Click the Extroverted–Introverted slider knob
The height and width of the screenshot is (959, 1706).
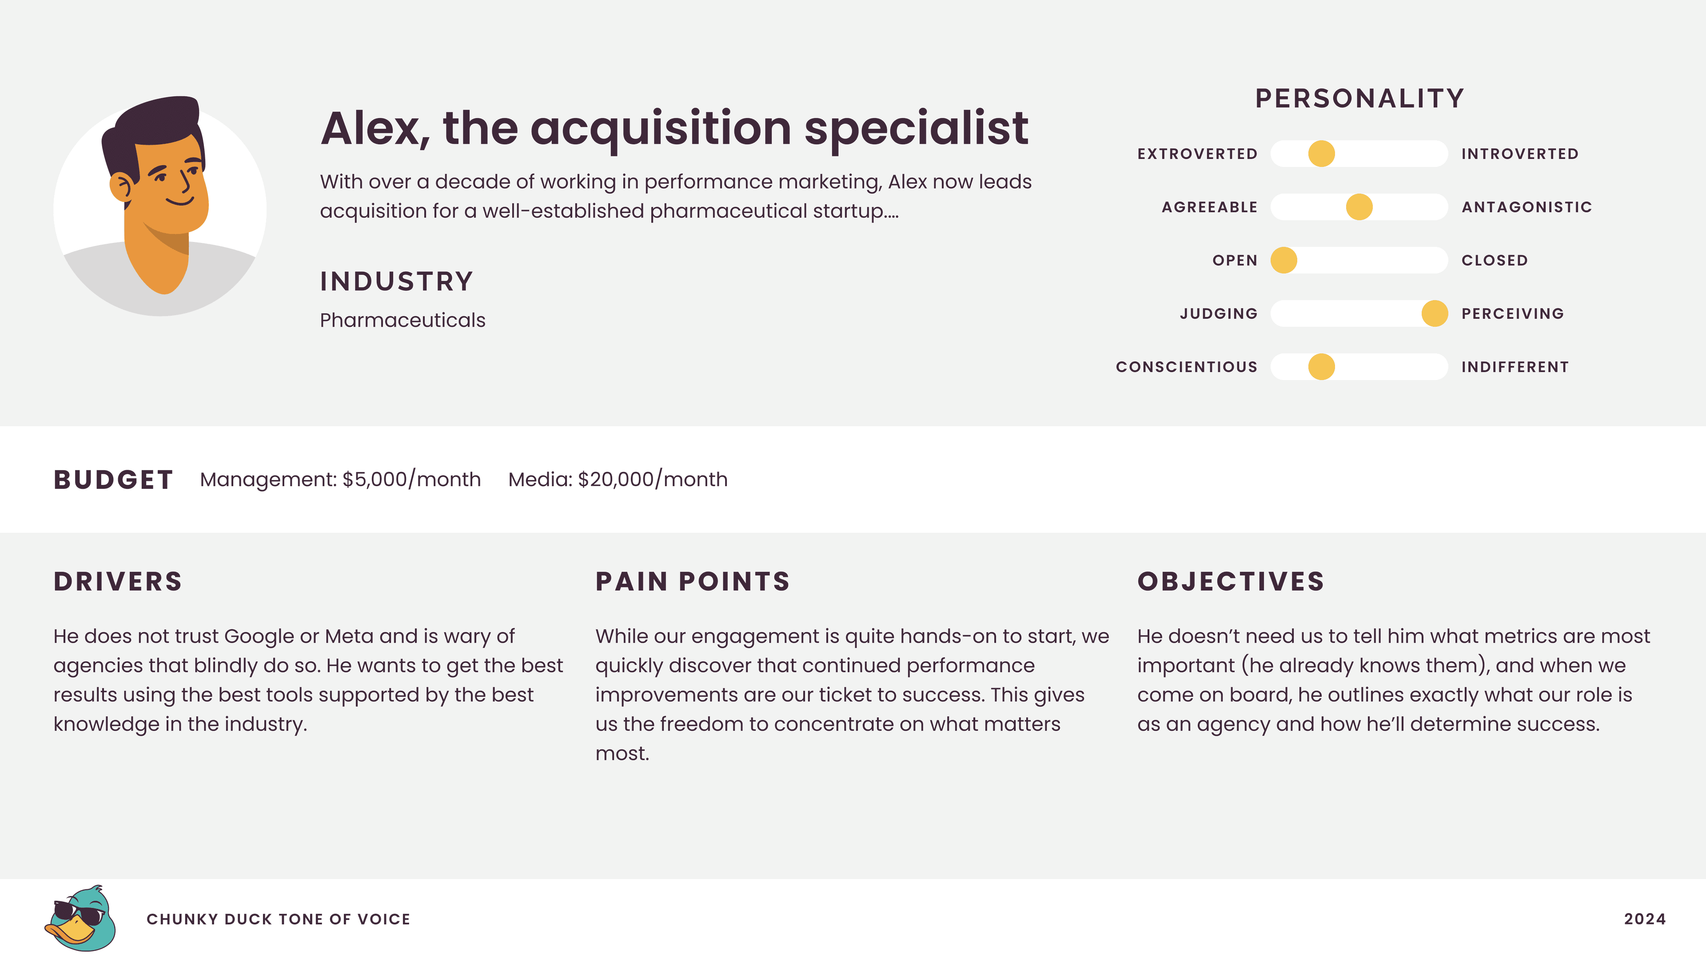tap(1321, 154)
